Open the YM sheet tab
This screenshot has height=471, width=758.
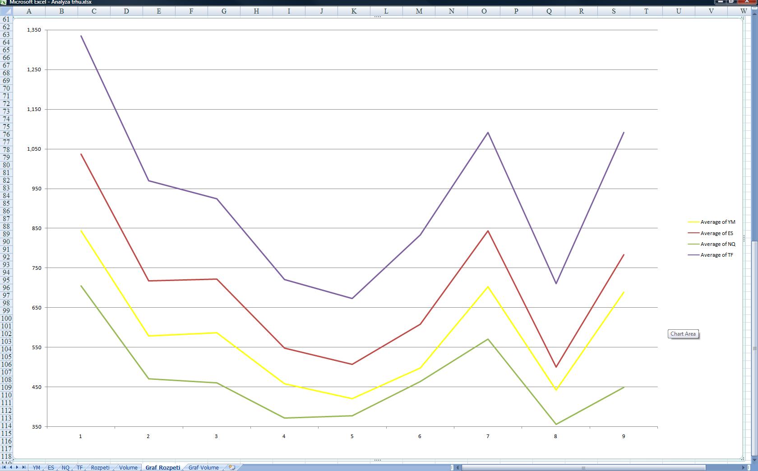point(37,468)
